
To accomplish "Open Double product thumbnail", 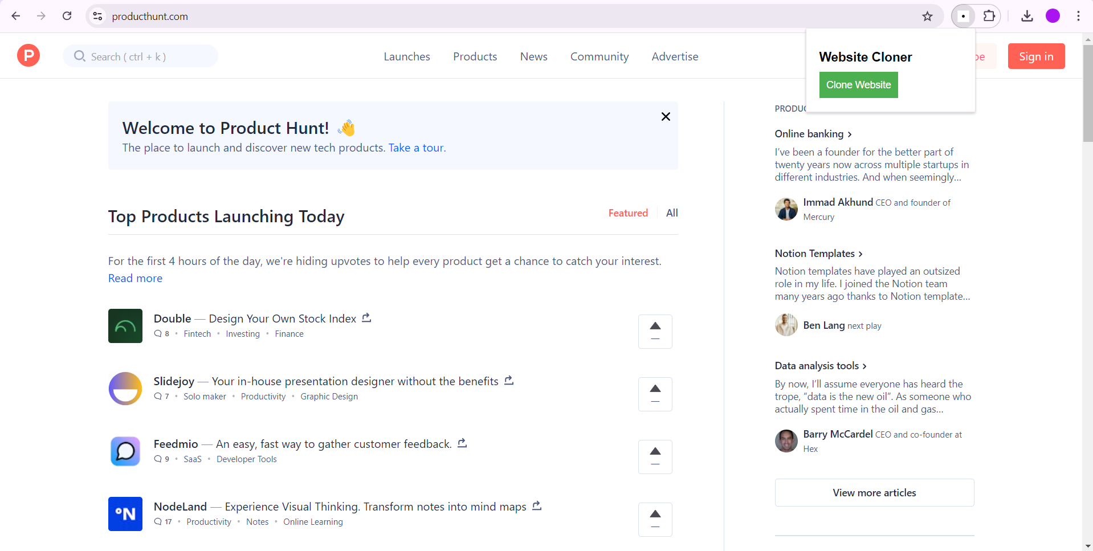I will pyautogui.click(x=125, y=326).
